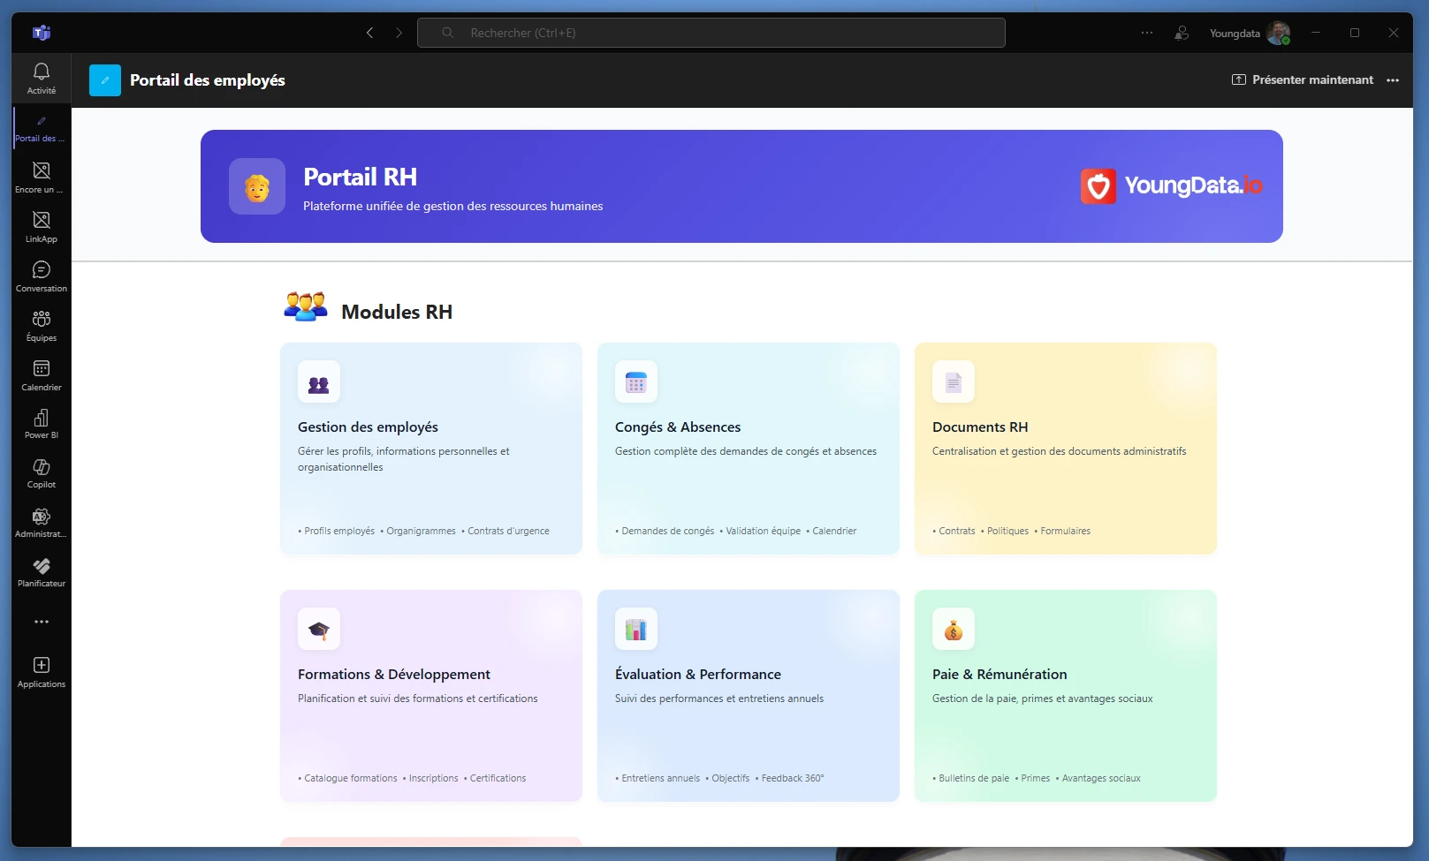The image size is (1429, 861).
Task: Click 'Bulletins de paie' text
Action: click(974, 778)
